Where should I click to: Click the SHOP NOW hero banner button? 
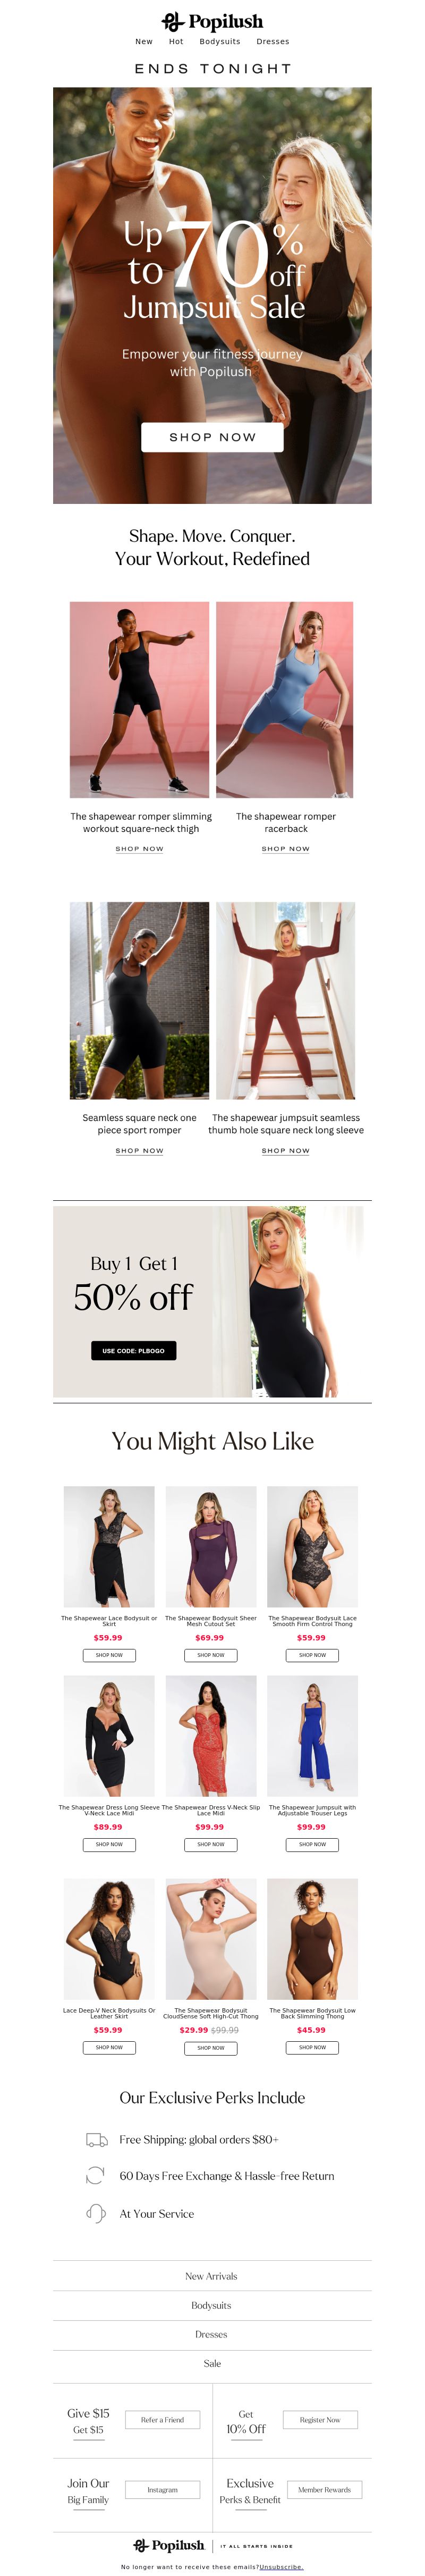tap(212, 437)
